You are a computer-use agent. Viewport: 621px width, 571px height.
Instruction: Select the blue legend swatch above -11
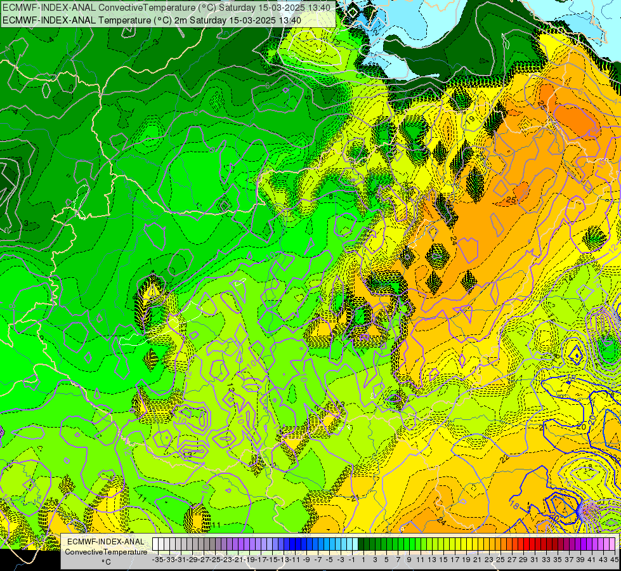[x=292, y=544]
